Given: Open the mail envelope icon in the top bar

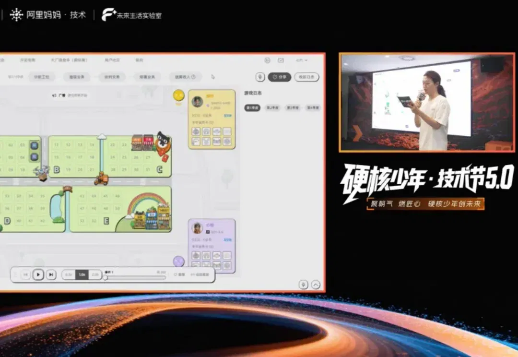Looking at the screenshot, I should 281,60.
